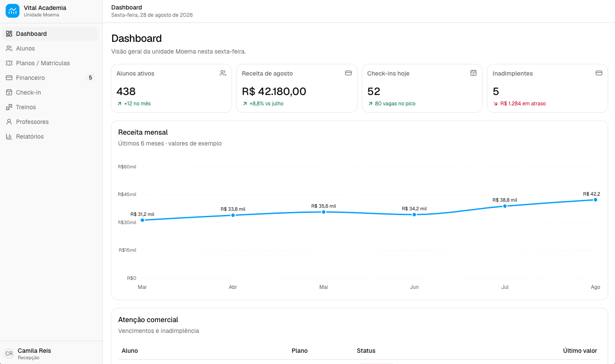Image resolution: width=615 pixels, height=364 pixels.
Task: Click the Plano column header
Action: click(x=299, y=351)
